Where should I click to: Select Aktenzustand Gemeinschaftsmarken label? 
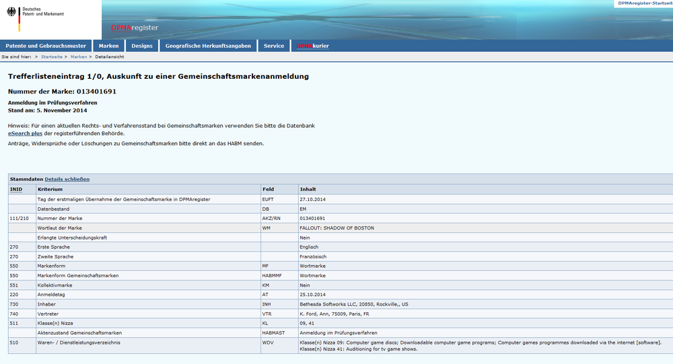pos(79,332)
